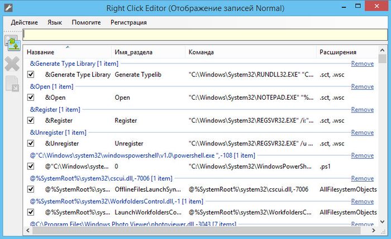Open the Язык menu
The image size is (391, 239).
pyautogui.click(x=55, y=22)
